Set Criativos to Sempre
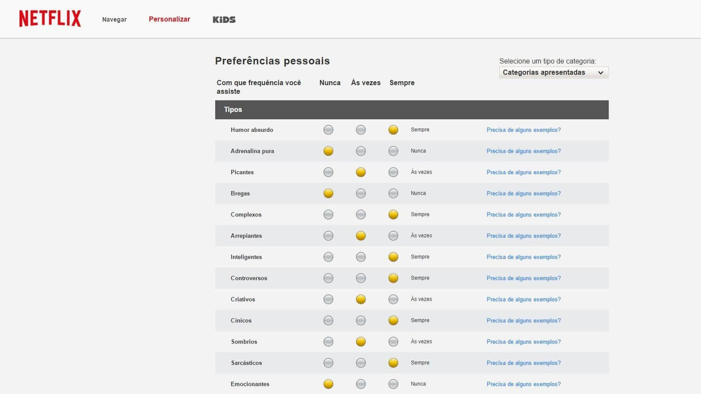The image size is (701, 394). [x=393, y=300]
